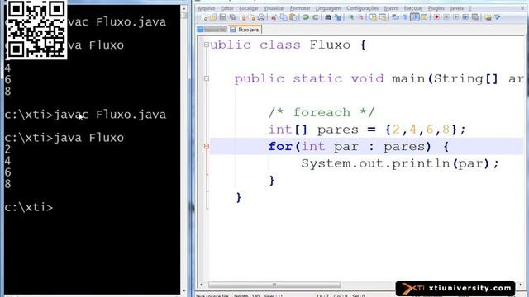
Task: Toggle the highlighted indent guide button
Action: click(x=415, y=17)
